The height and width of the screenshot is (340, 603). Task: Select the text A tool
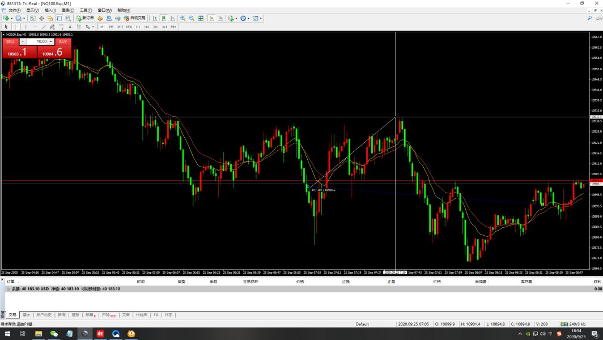70,27
